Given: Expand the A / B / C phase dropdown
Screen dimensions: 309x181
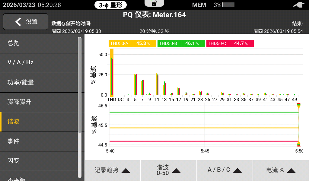Looking at the screenshot, I should click(x=225, y=170).
